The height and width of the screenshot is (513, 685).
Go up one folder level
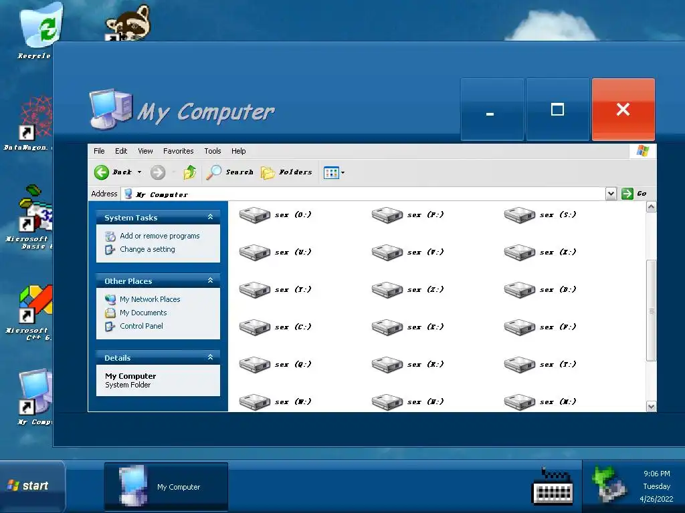(x=189, y=172)
